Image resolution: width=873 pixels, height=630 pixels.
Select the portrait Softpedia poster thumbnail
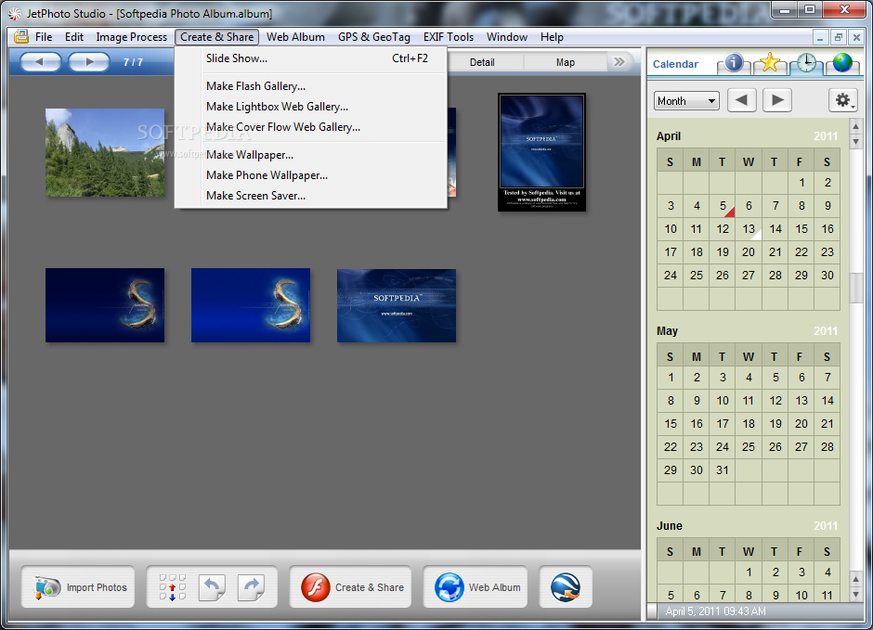click(541, 152)
